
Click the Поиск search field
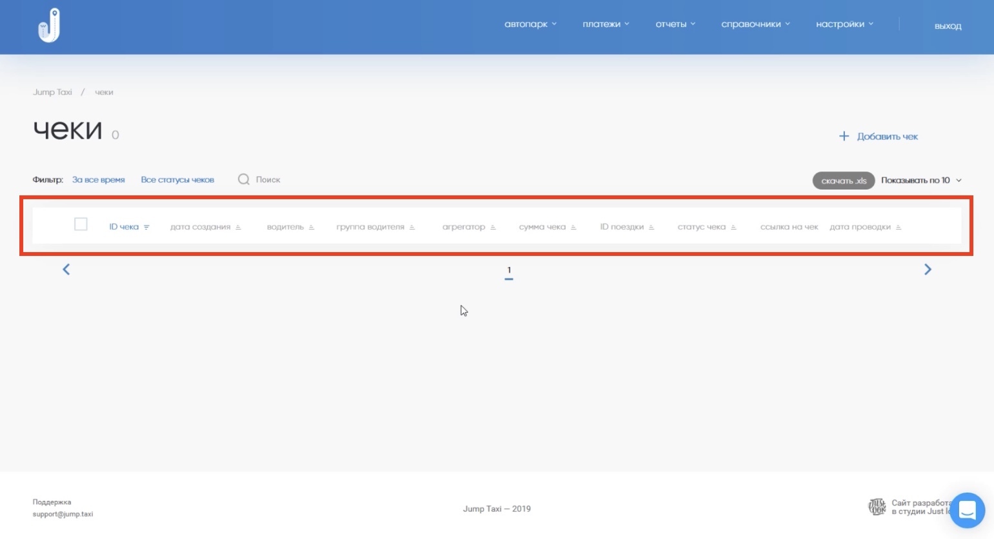click(268, 180)
